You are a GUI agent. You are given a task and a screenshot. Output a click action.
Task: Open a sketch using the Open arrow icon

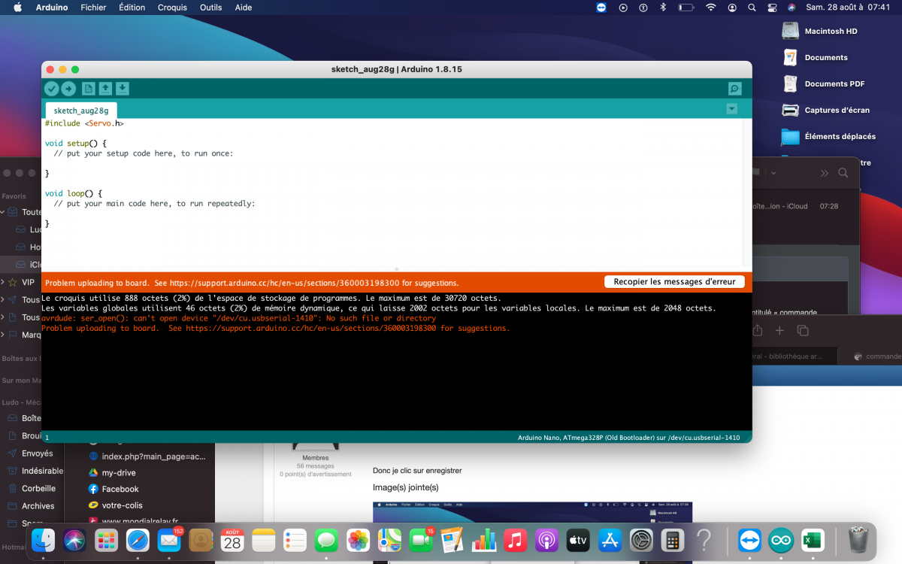click(x=106, y=89)
